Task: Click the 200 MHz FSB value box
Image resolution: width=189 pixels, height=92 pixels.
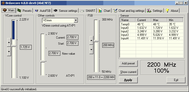Action: click(108, 45)
